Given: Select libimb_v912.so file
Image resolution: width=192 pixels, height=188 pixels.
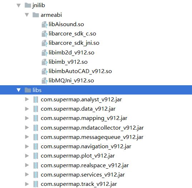Looking at the screenshot, I should (68, 62).
